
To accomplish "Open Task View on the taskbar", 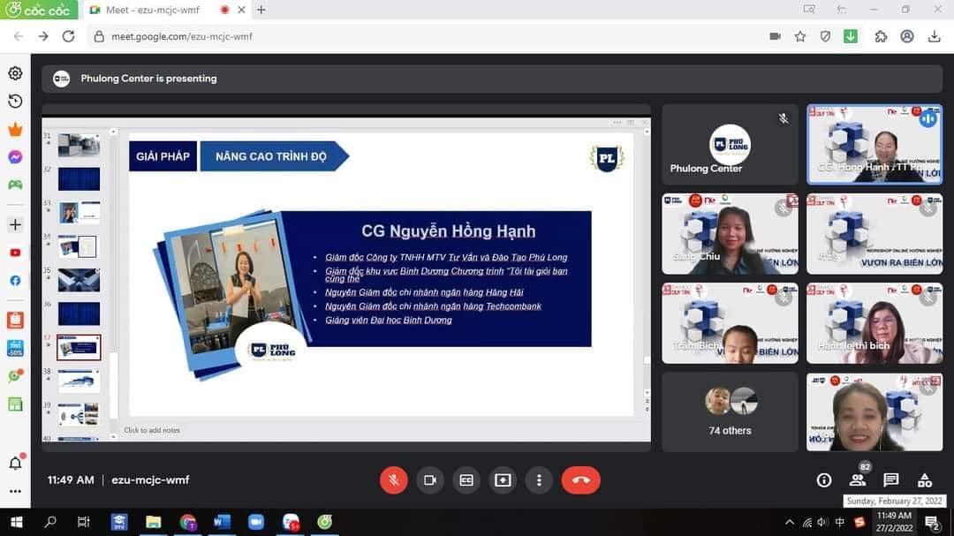I will pyautogui.click(x=83, y=522).
